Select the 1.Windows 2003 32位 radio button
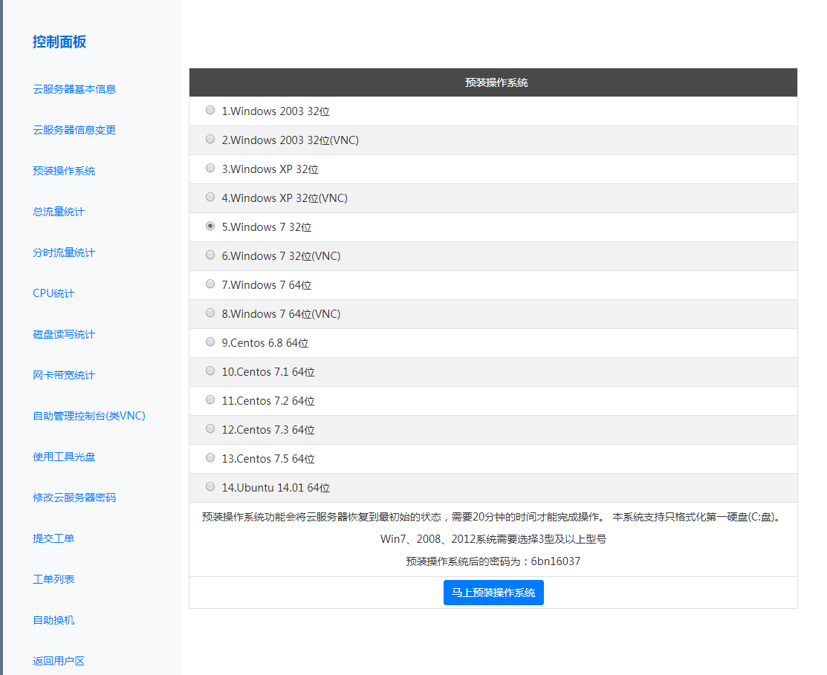This screenshot has width=827, height=675. [x=210, y=111]
